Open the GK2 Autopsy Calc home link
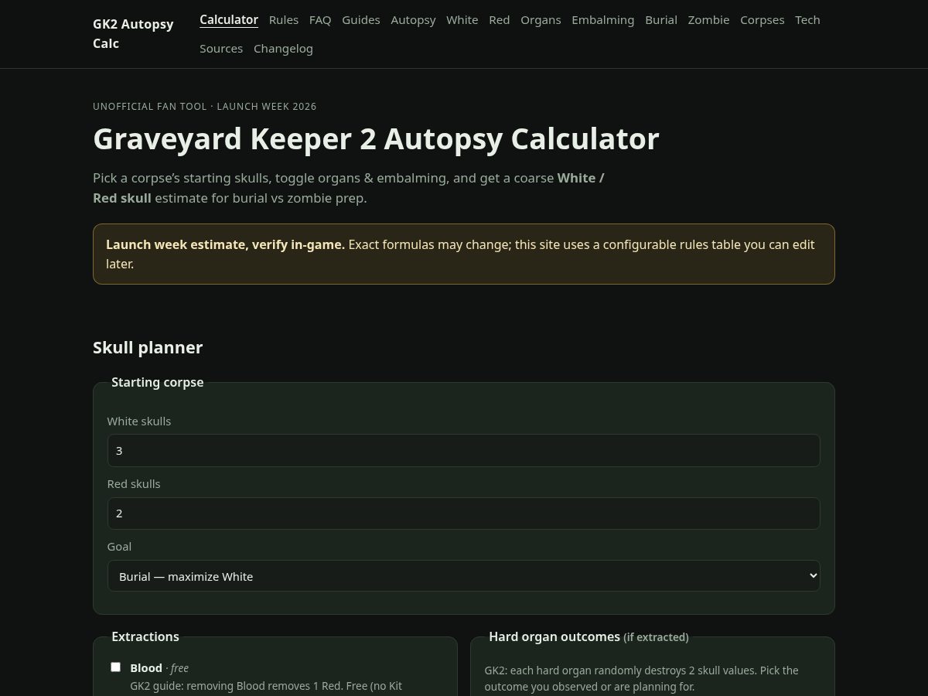928x696 pixels. click(133, 34)
